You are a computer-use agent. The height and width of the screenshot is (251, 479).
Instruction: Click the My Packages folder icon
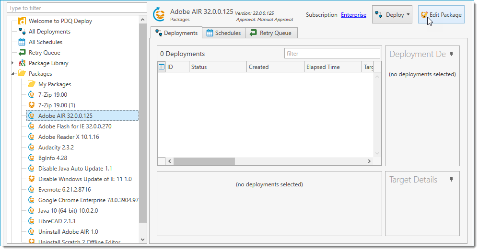coord(32,84)
